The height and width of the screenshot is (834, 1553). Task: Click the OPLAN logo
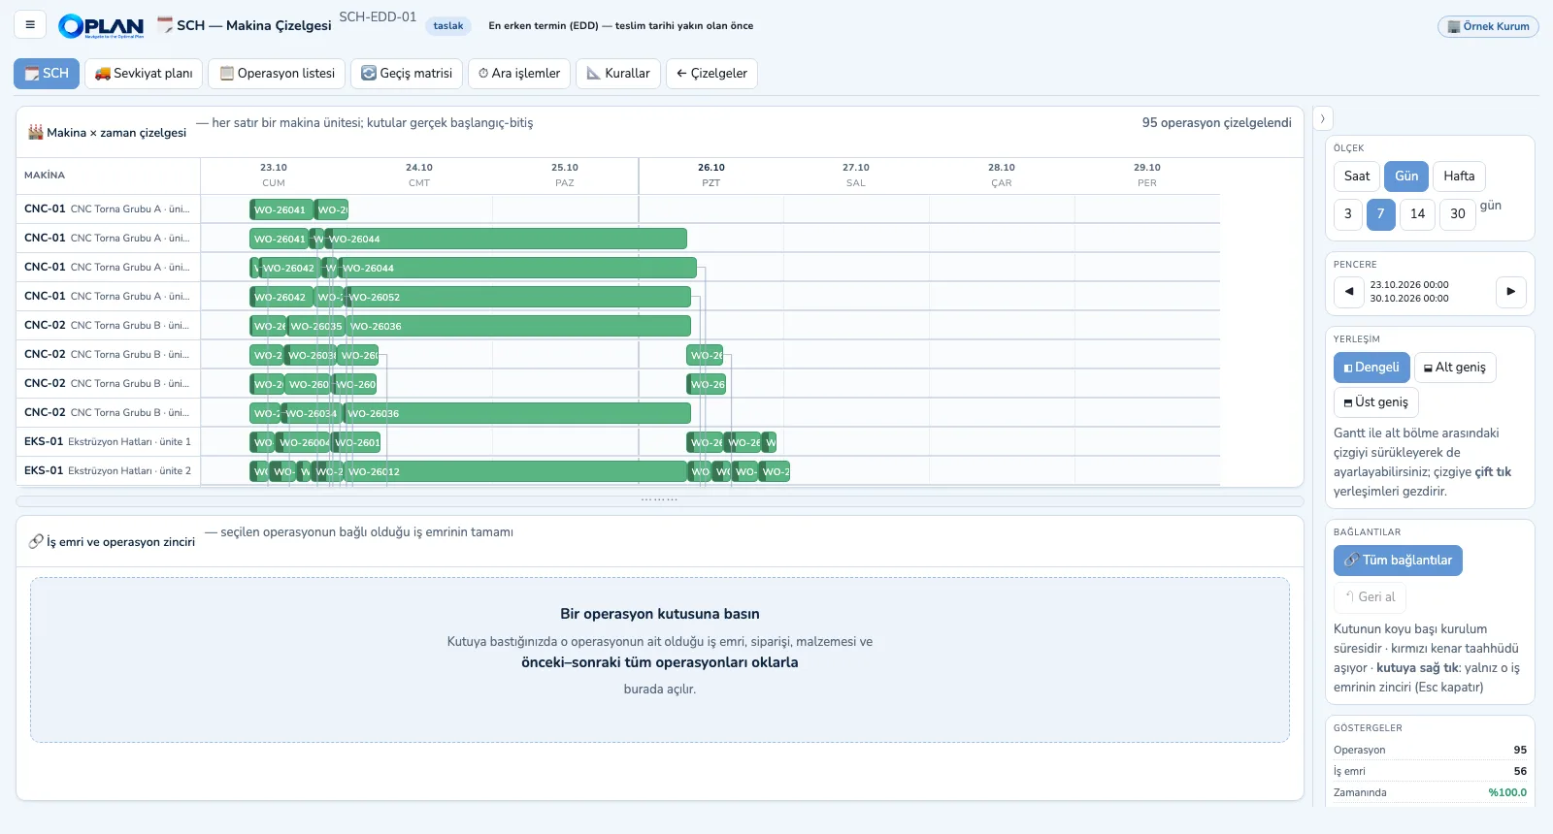(101, 26)
